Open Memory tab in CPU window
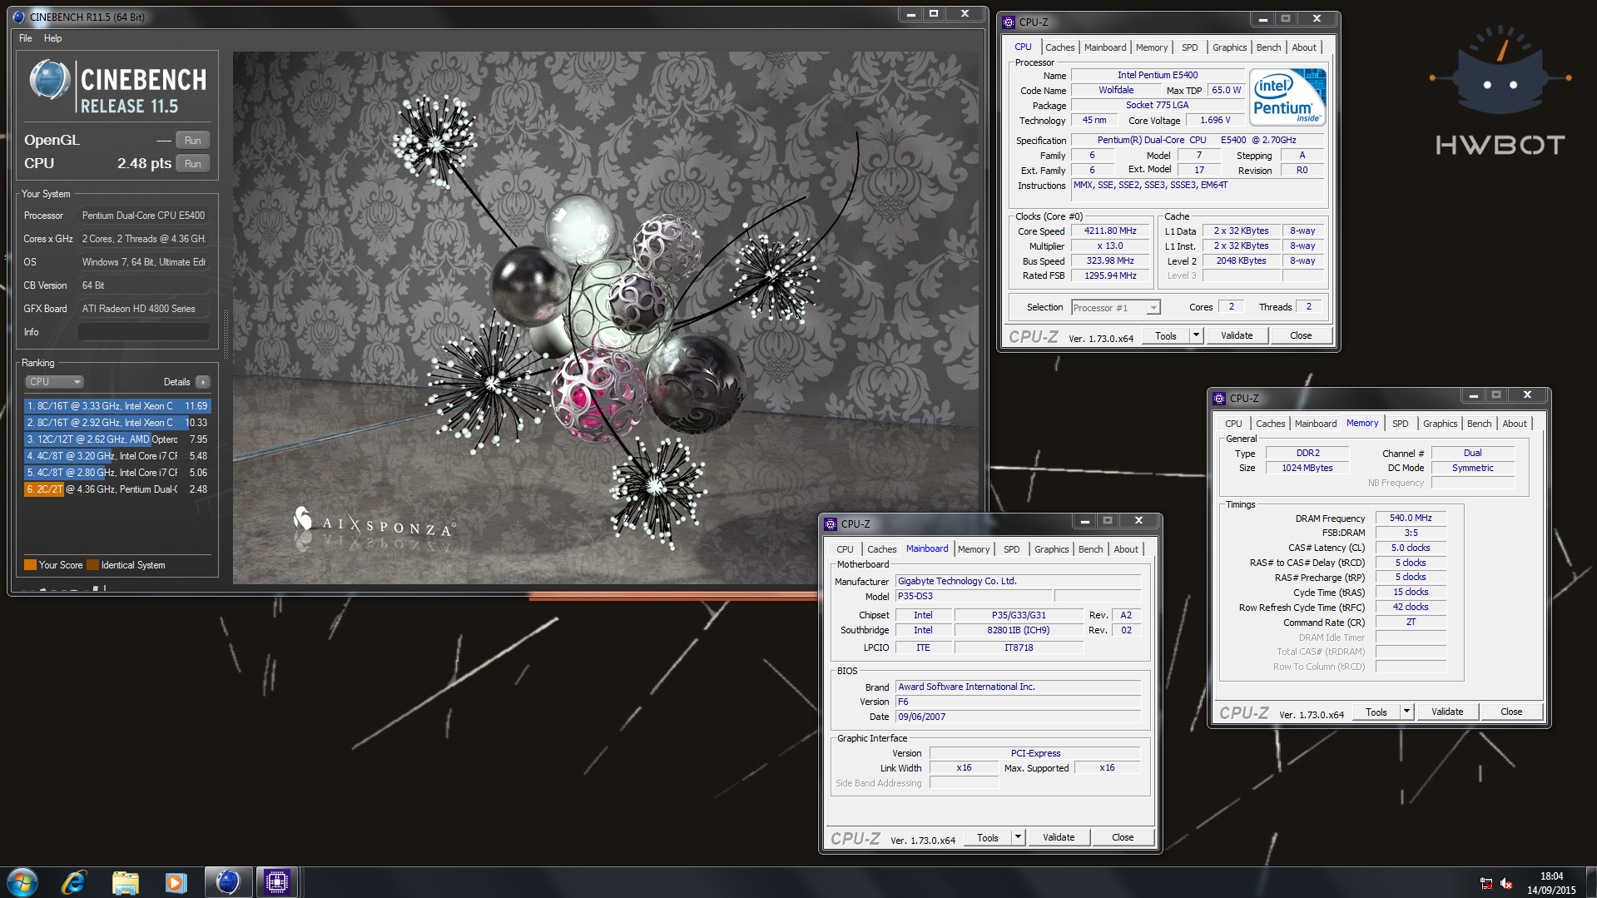This screenshot has width=1597, height=898. coord(1152,47)
